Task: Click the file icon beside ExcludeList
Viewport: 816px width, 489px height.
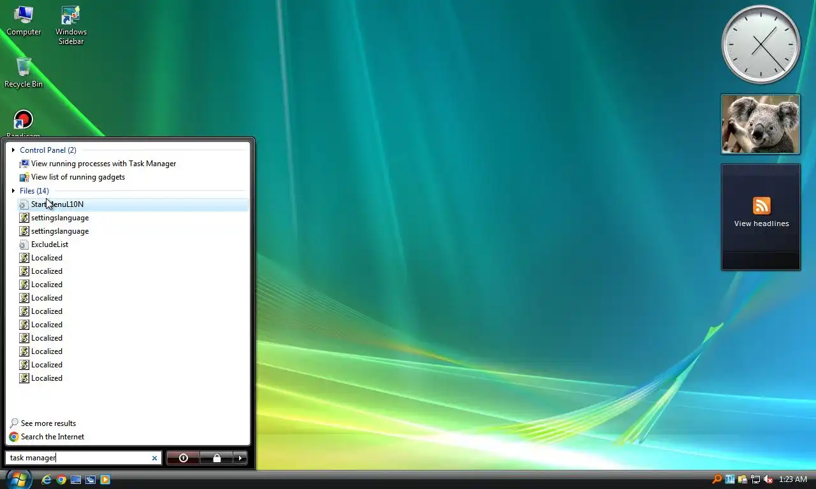Action: tap(24, 244)
